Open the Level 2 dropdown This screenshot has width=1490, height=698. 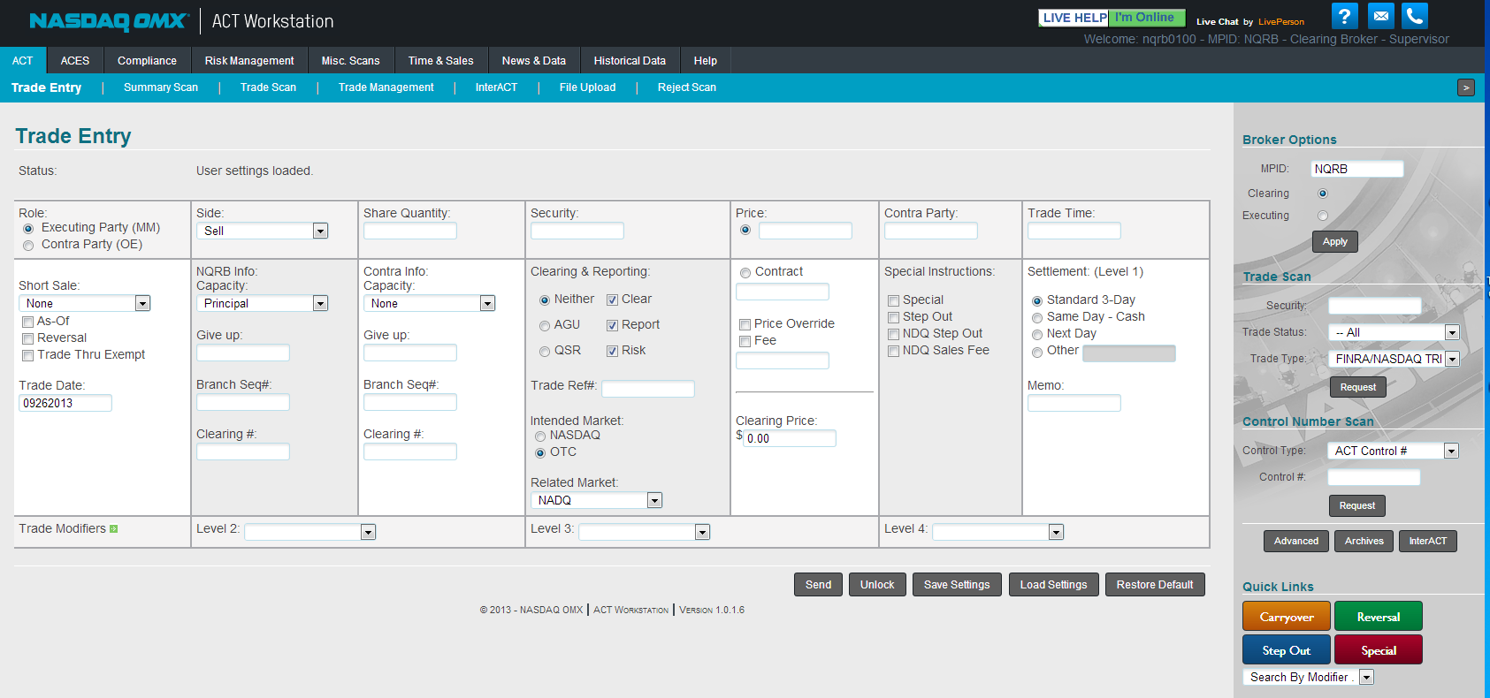(x=310, y=532)
